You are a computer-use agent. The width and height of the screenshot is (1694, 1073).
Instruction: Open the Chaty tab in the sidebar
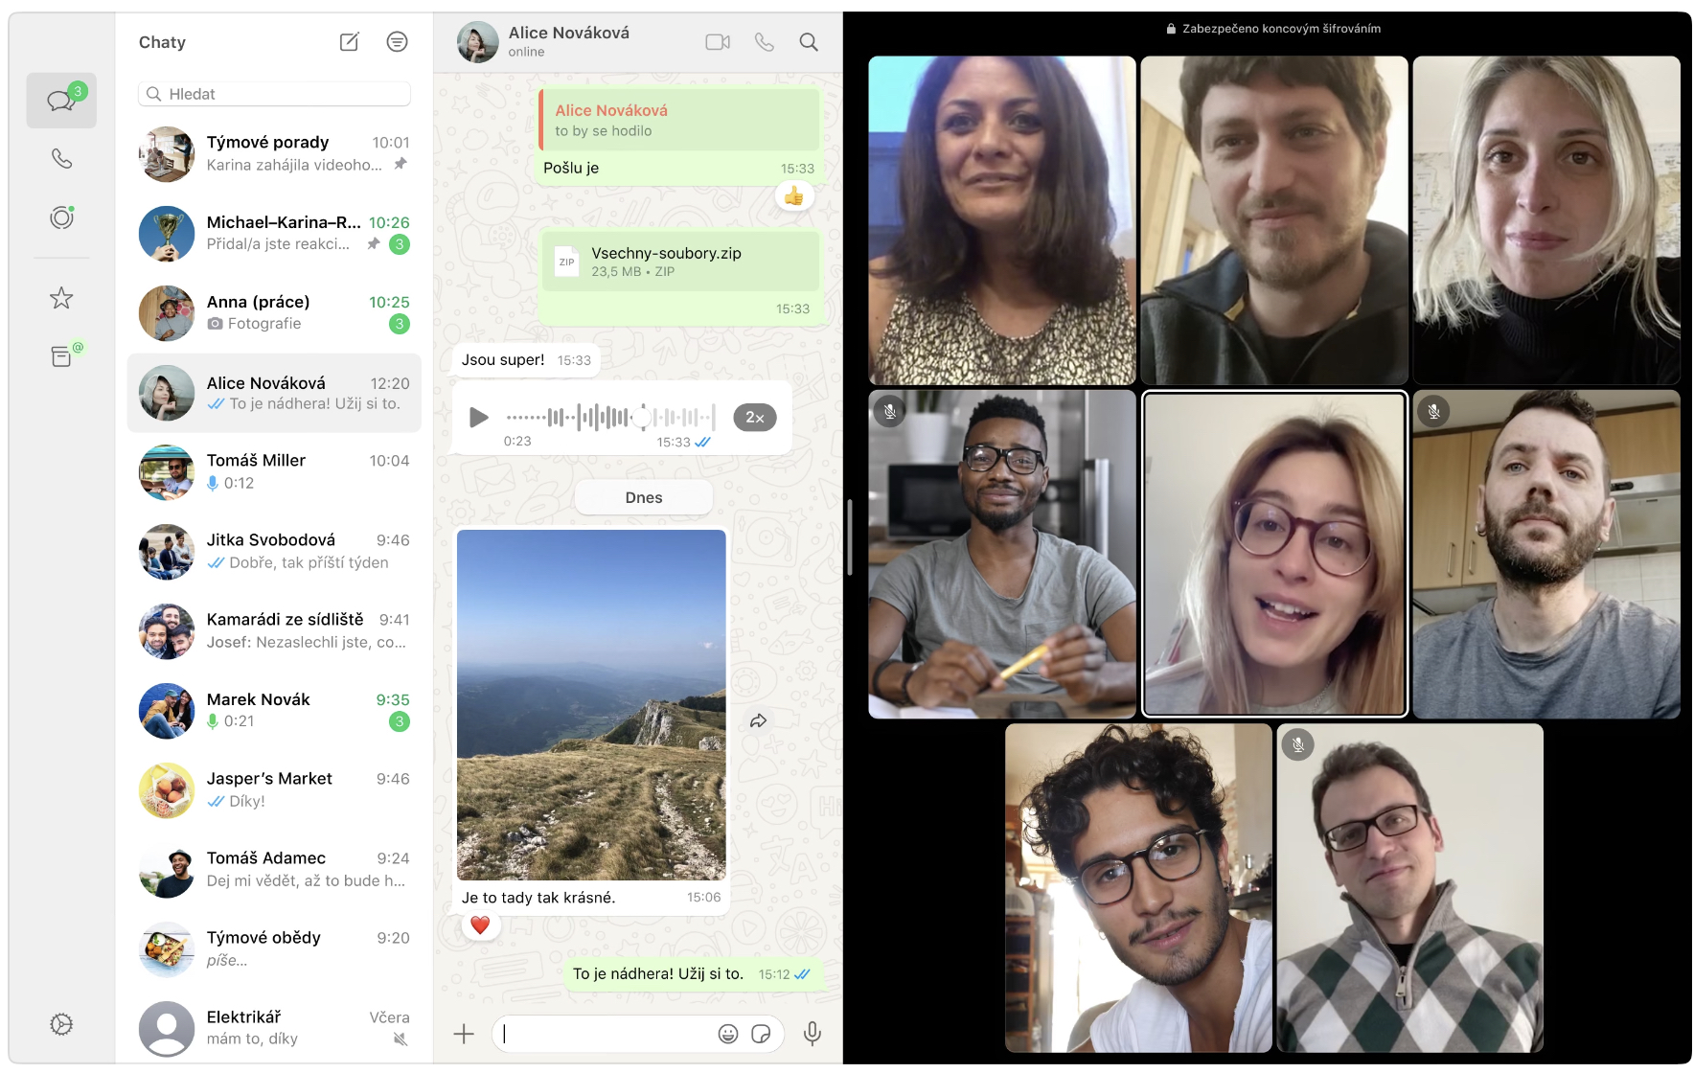(61, 99)
